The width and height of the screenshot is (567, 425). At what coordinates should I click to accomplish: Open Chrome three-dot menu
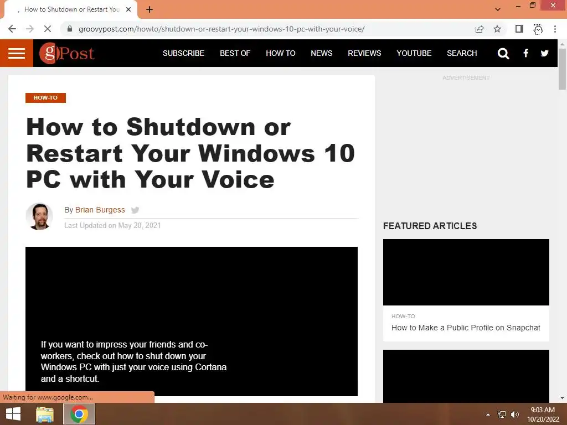click(555, 29)
